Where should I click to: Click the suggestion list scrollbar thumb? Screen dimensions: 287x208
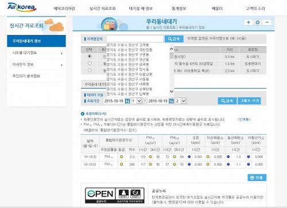coord(172,56)
